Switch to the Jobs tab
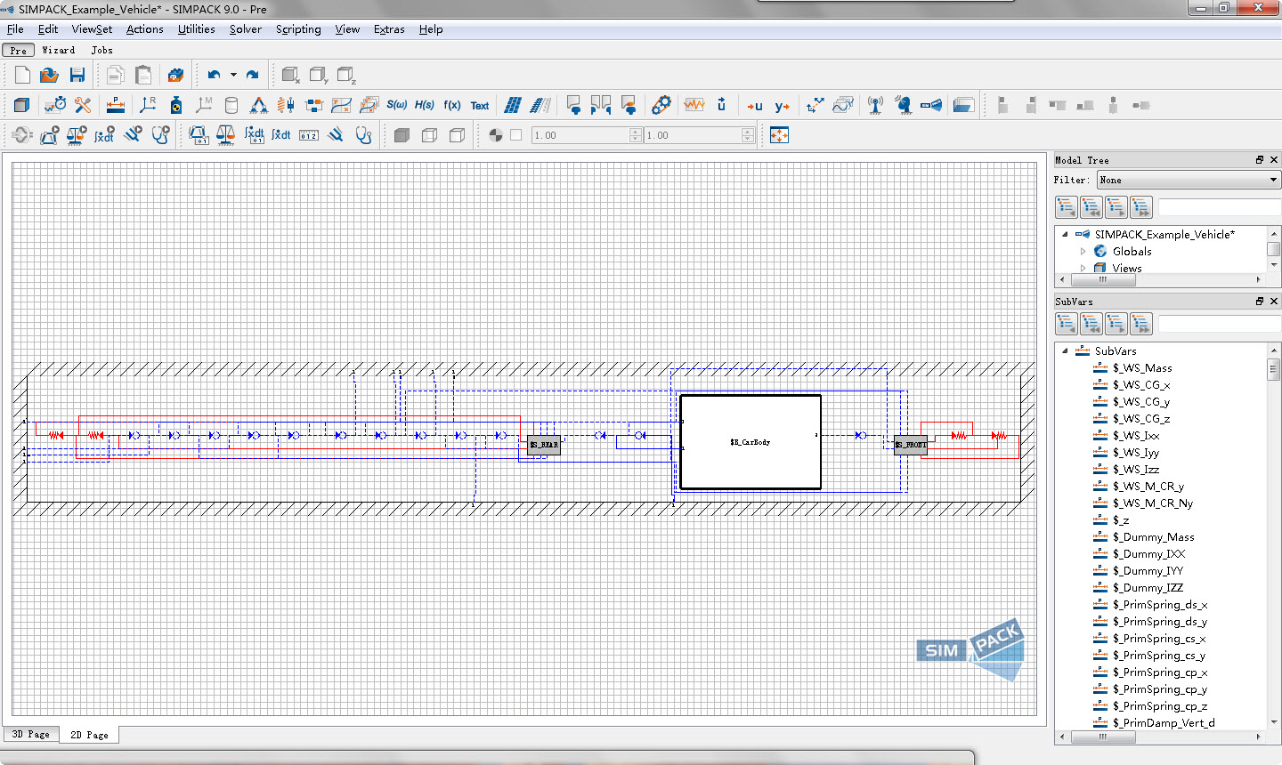The height and width of the screenshot is (765, 1282). 102,51
